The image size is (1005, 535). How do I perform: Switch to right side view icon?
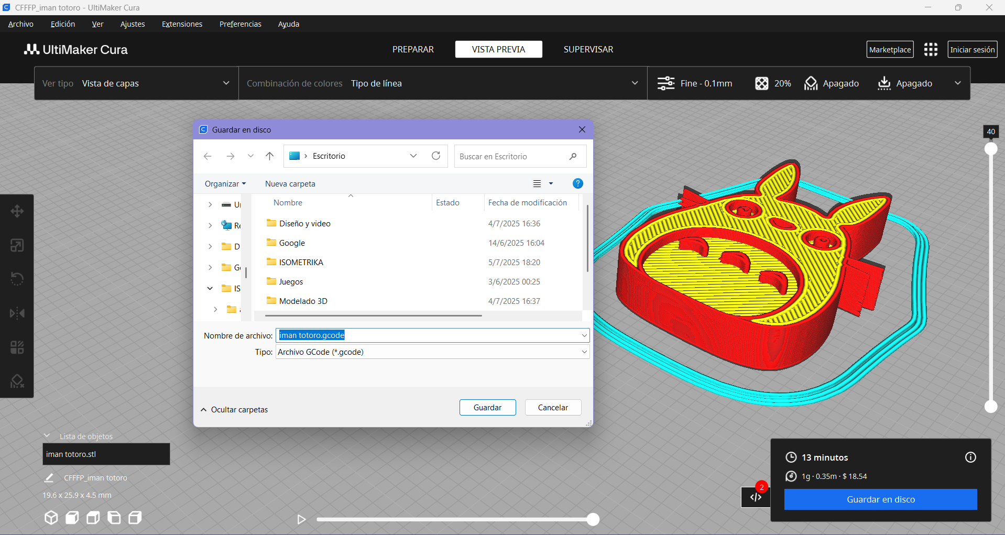pos(135,518)
